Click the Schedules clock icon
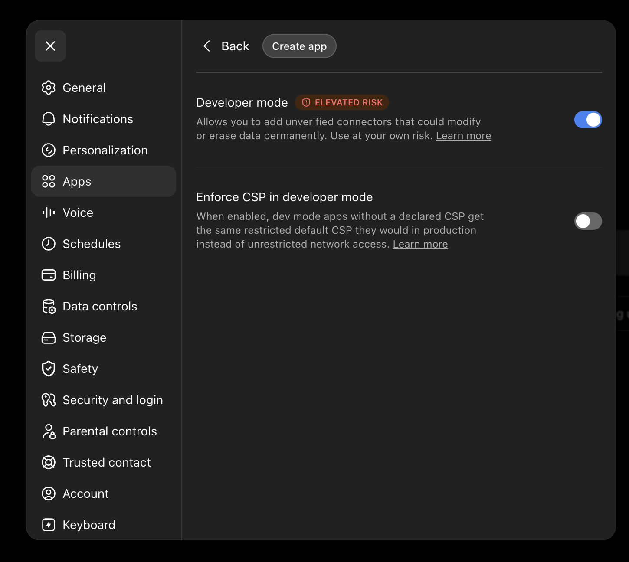Viewport: 629px width, 562px height. coord(49,244)
